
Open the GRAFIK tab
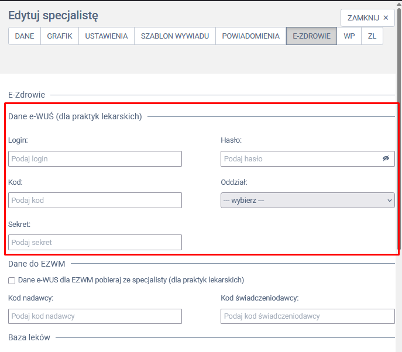click(x=60, y=36)
